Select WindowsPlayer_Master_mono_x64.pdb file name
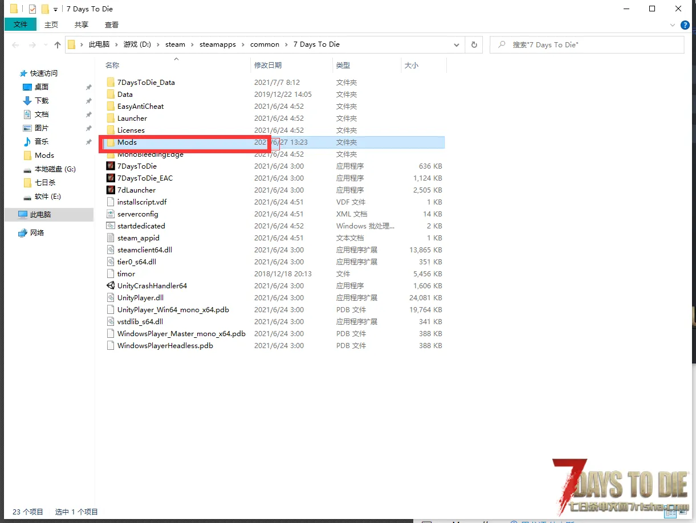Image resolution: width=696 pixels, height=523 pixels. pyautogui.click(x=181, y=334)
